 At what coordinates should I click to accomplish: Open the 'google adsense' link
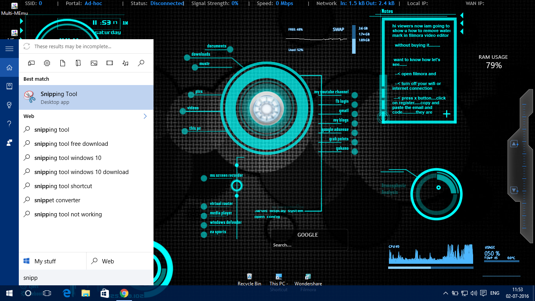335,130
